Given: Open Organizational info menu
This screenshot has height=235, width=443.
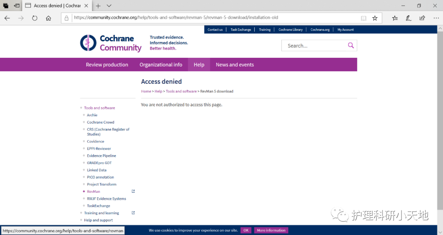Looking at the screenshot, I should click(x=161, y=65).
